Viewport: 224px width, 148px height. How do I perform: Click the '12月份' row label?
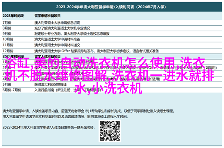[8, 51]
